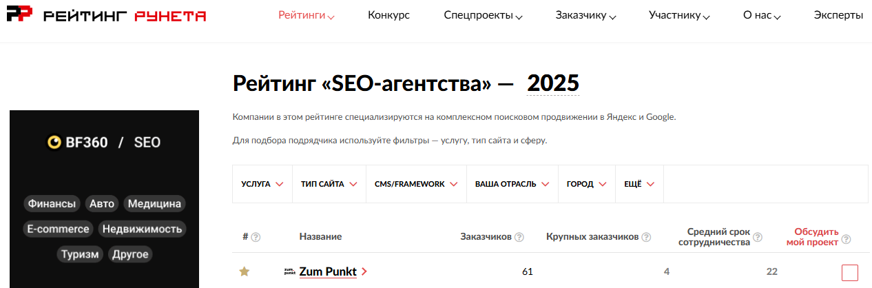Expand the CMS/Framework filter
Viewport: 872px width, 288px height.
pos(416,184)
